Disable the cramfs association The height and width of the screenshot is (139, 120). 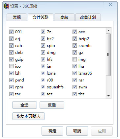tap(75, 46)
